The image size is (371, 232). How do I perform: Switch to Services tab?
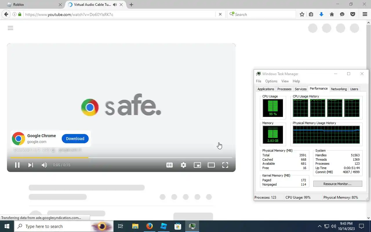[x=301, y=89]
